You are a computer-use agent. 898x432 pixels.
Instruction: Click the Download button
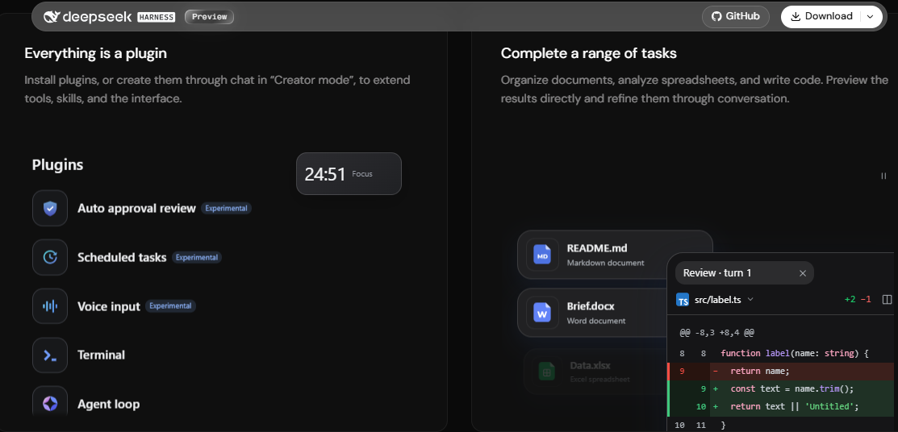pyautogui.click(x=821, y=17)
